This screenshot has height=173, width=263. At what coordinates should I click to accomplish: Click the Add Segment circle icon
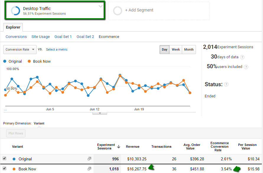coord(117,11)
